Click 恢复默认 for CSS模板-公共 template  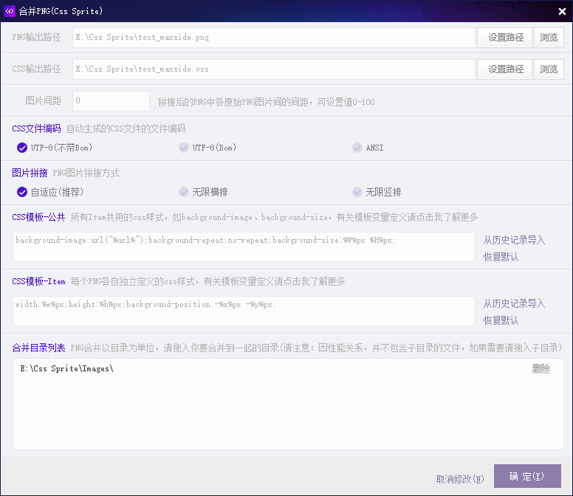coord(501,257)
